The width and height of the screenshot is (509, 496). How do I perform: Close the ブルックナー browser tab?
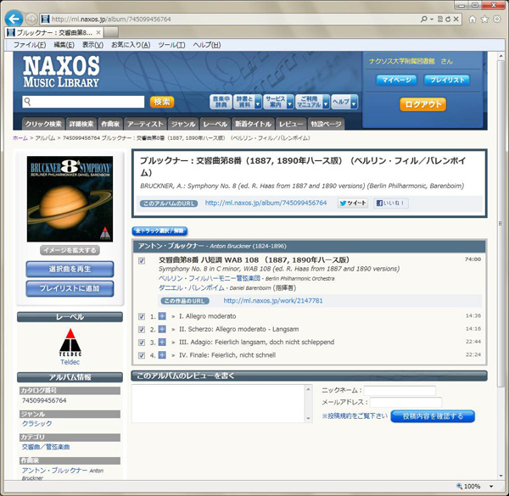click(x=98, y=32)
